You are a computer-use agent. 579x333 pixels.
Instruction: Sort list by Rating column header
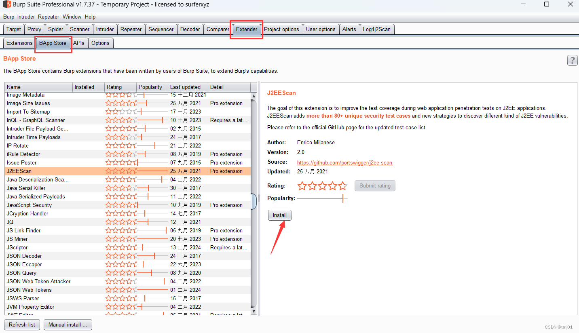[x=120, y=87]
